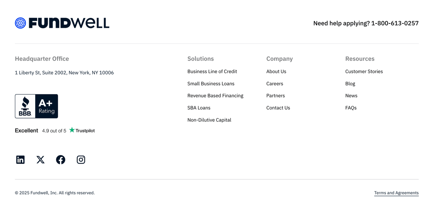View Small Business Loans solutions
Image resolution: width=434 pixels, height=213 pixels.
pyautogui.click(x=211, y=83)
